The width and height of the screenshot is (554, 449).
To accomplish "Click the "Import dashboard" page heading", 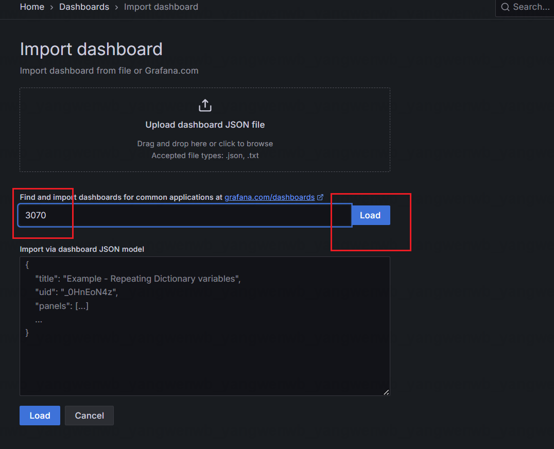I will pyautogui.click(x=91, y=49).
